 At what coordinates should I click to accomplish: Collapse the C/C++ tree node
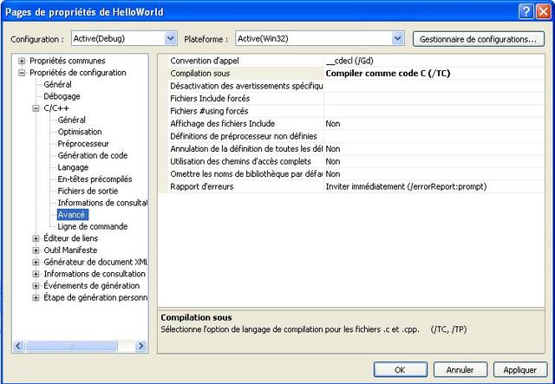coord(36,108)
